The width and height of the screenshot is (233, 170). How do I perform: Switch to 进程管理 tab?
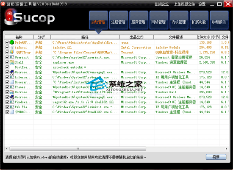click(x=119, y=20)
